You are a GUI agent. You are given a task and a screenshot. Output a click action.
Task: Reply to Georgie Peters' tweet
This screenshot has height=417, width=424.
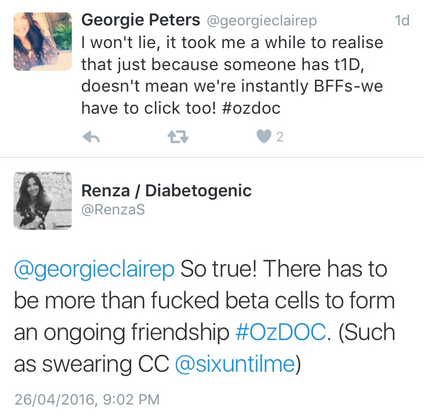click(91, 137)
